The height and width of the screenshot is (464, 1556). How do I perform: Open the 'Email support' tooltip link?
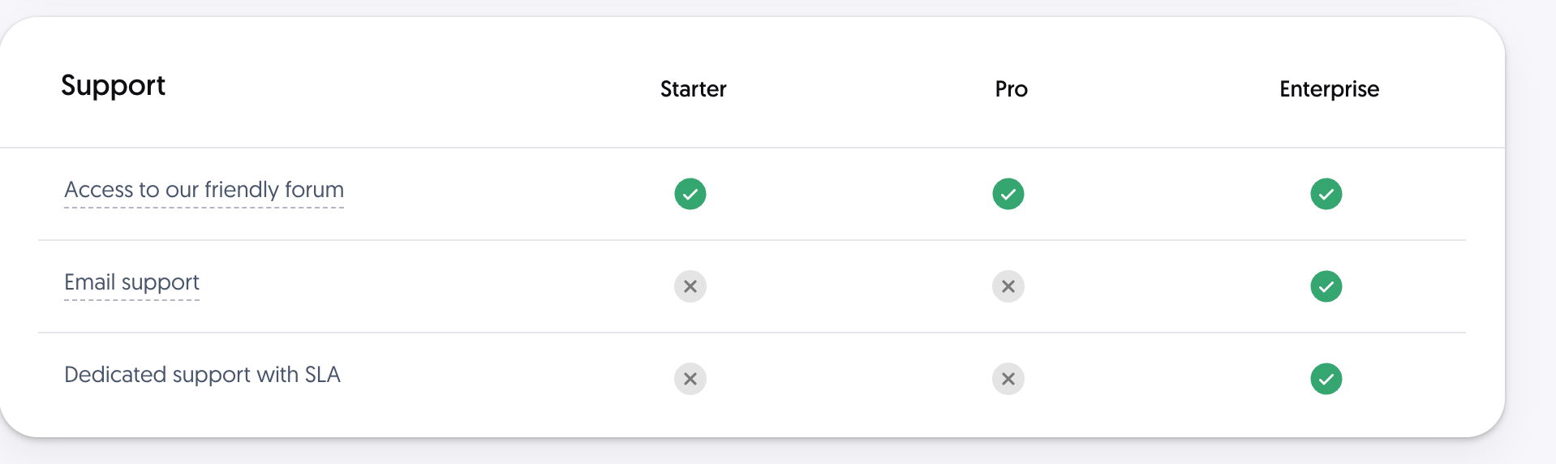point(131,283)
